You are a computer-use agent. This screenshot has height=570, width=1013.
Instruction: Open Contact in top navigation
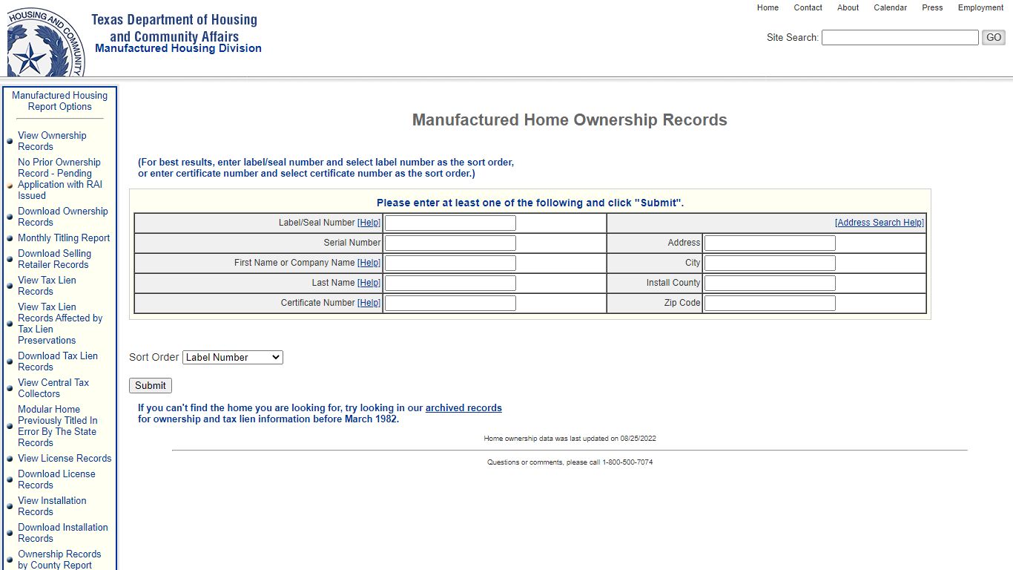click(808, 7)
